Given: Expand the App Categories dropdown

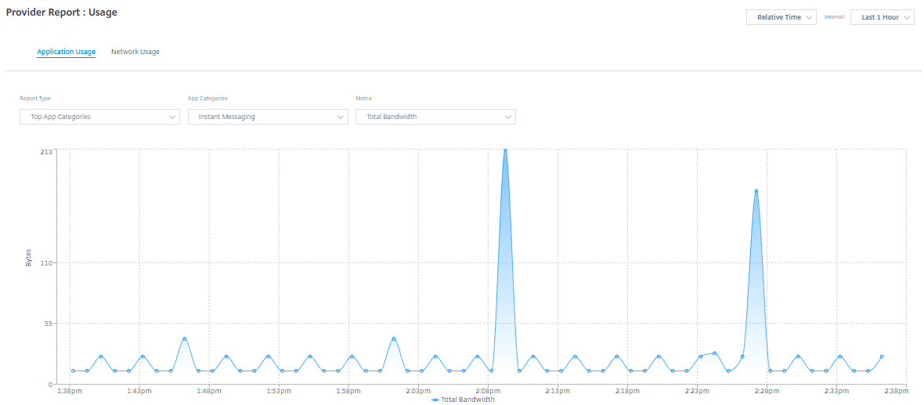Looking at the screenshot, I should pyautogui.click(x=268, y=117).
